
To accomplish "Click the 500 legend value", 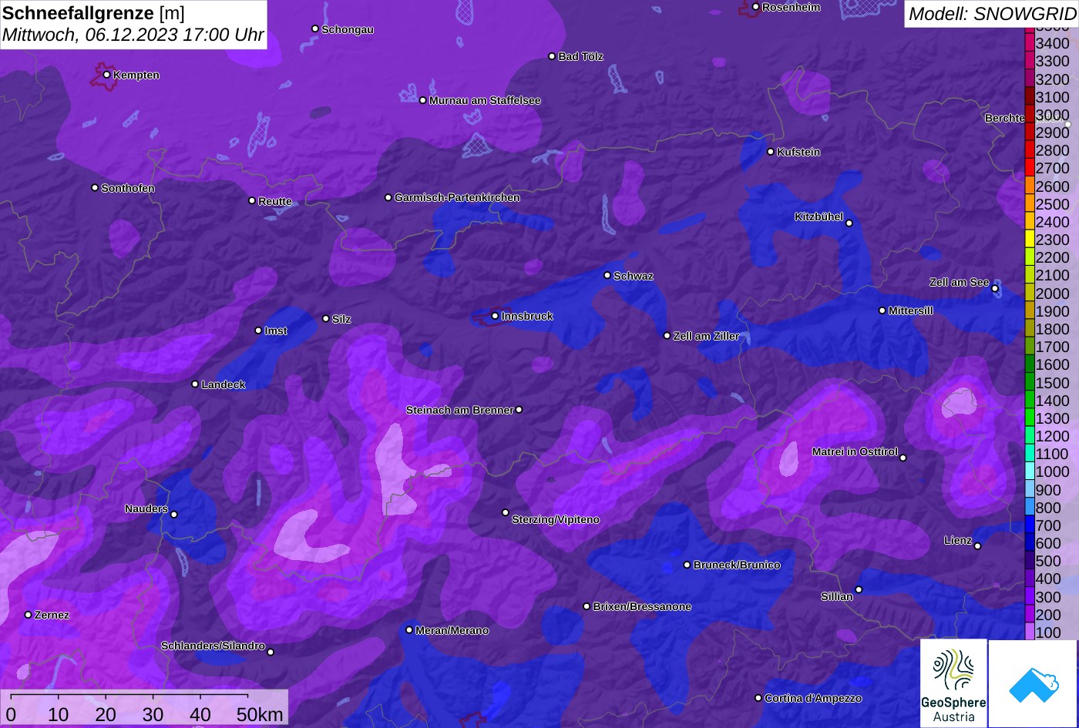I will point(1049,561).
